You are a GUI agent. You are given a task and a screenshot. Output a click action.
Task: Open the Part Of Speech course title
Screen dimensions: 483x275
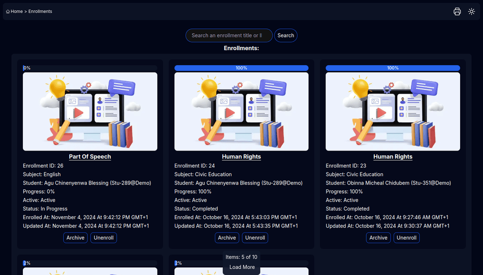90,157
